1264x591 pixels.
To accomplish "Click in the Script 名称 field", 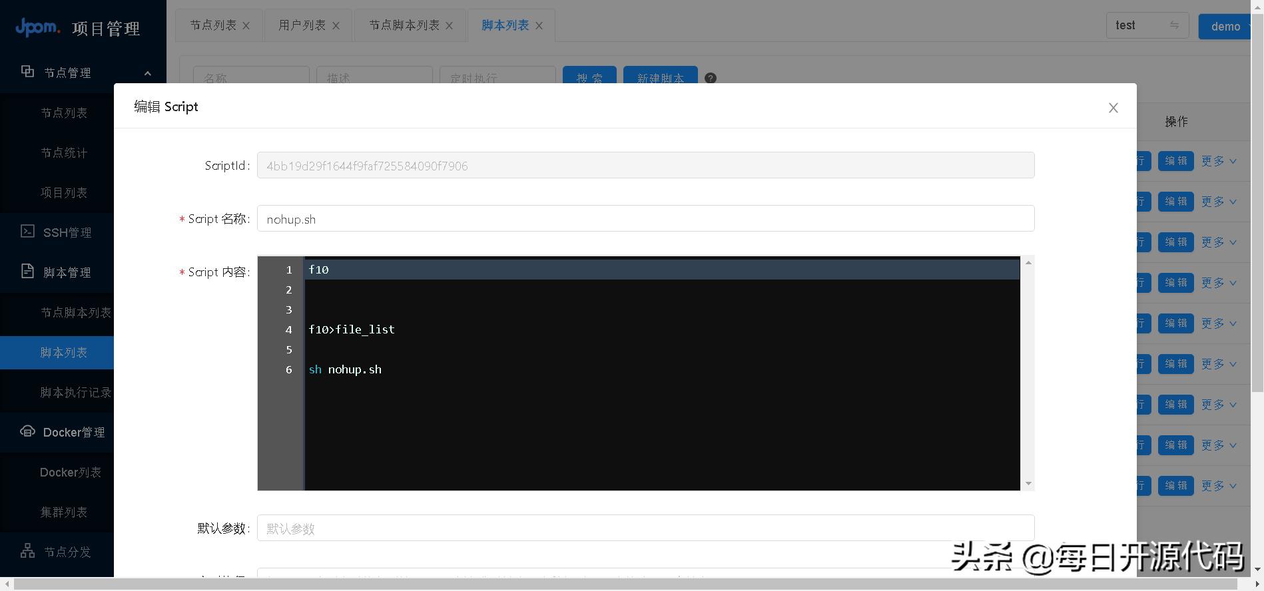I will pos(645,219).
